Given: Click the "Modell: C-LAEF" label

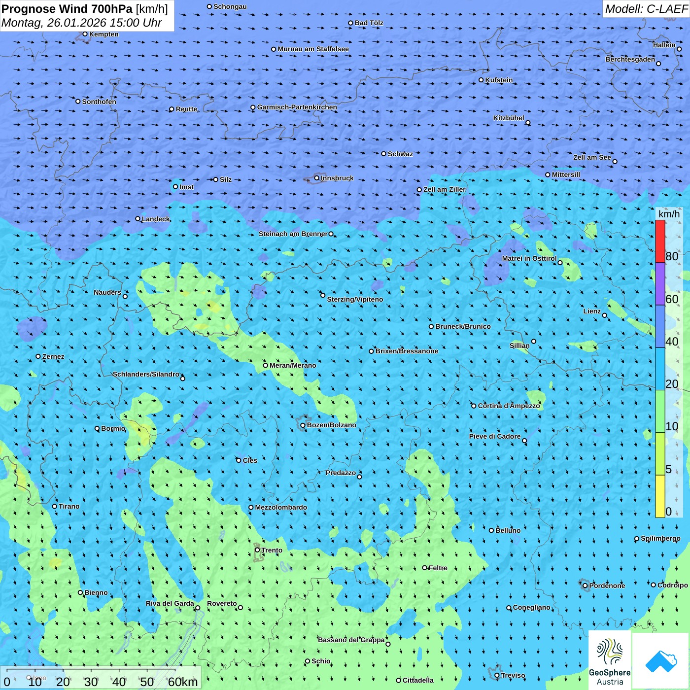Looking at the screenshot, I should (646, 9).
